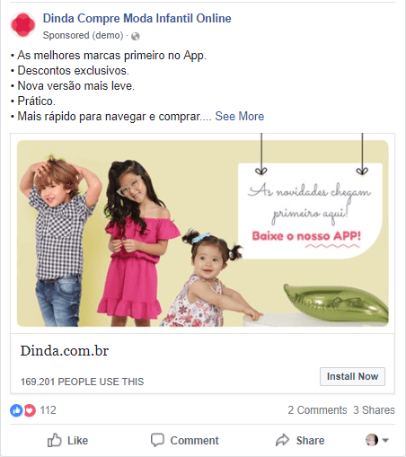Screen dimensions: 406x457
Task: Click the speech bubble Comment icon
Action: click(x=157, y=440)
